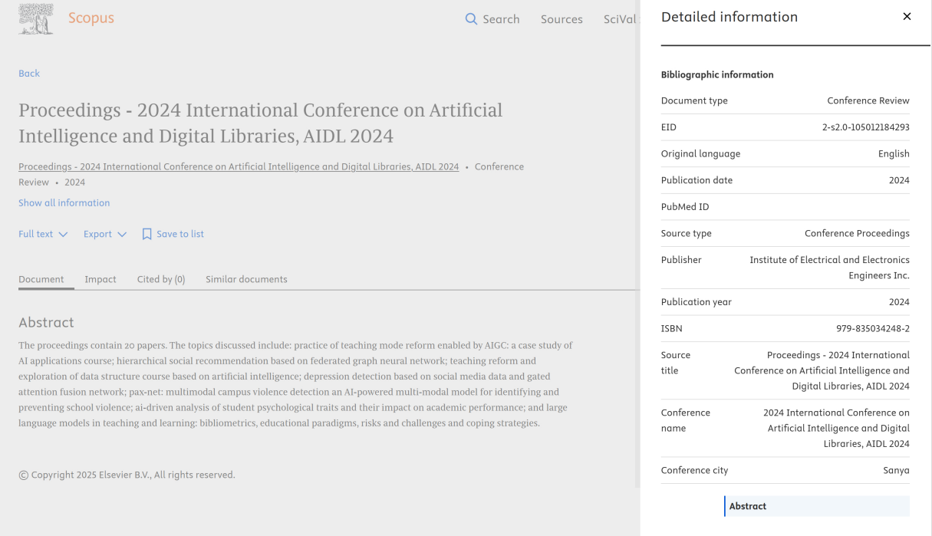Click the Copyright 2025 Elsevier footer text
The width and height of the screenshot is (932, 536).
[127, 475]
